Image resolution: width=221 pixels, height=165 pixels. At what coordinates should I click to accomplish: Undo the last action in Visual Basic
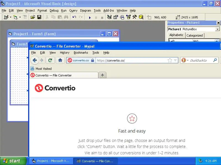(x=74, y=17)
